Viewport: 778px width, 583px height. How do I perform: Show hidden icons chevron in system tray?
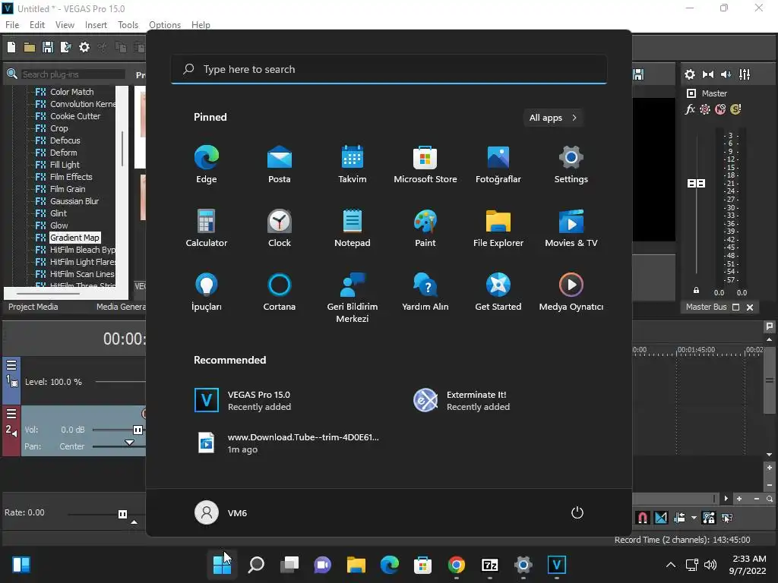[x=670, y=565]
